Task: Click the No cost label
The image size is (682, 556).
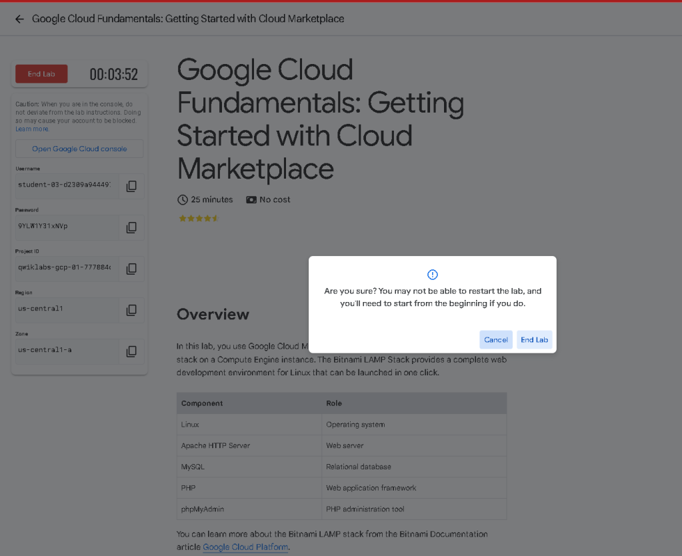Action: pos(275,200)
